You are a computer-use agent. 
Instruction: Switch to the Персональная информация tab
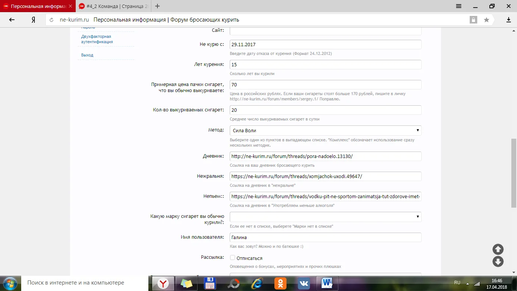[x=38, y=6]
